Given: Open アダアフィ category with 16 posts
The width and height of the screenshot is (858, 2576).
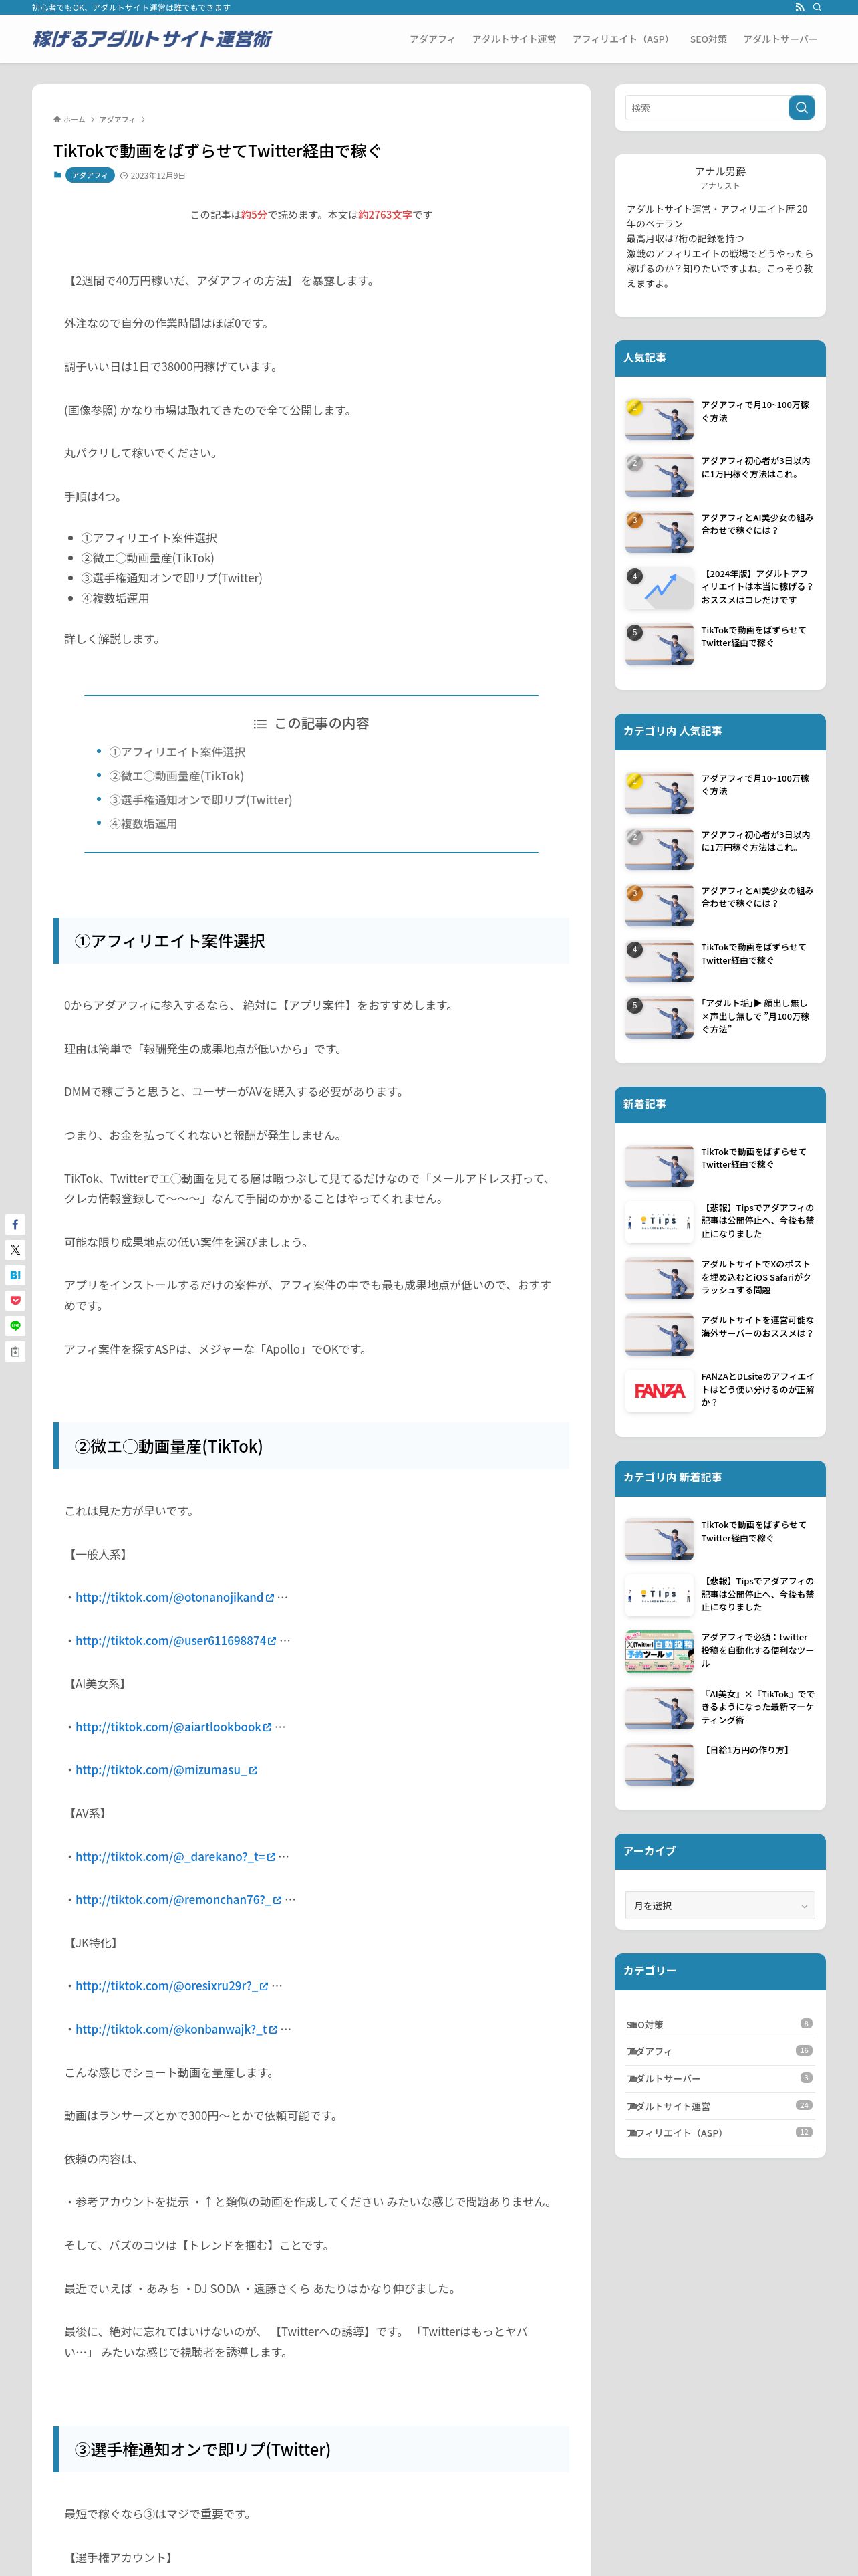Looking at the screenshot, I should 719,2051.
